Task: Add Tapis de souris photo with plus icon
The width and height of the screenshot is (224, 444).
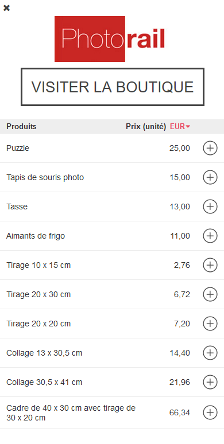Action: click(210, 178)
